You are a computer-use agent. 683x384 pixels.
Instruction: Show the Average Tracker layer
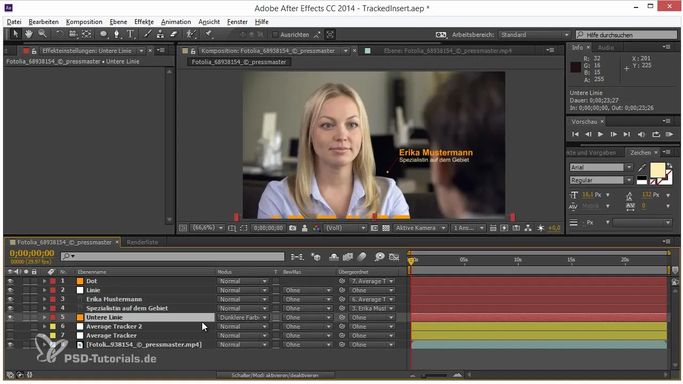point(10,335)
